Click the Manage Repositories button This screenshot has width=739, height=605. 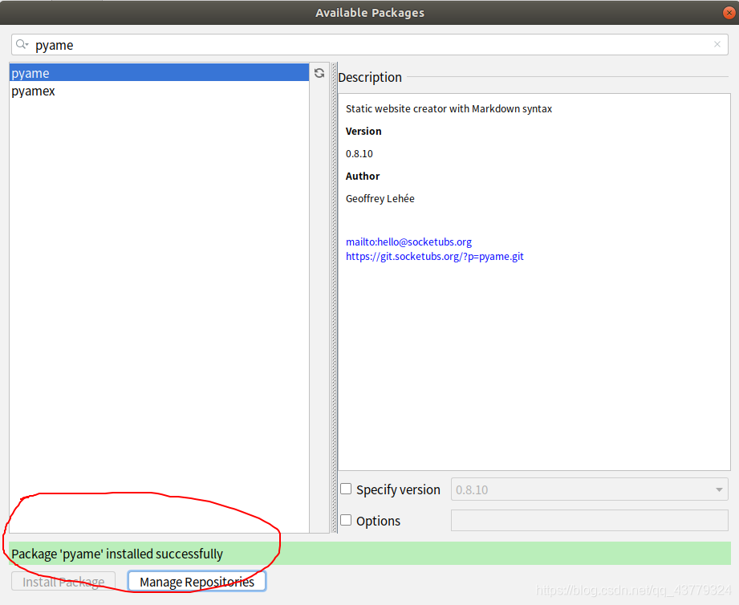(x=196, y=581)
